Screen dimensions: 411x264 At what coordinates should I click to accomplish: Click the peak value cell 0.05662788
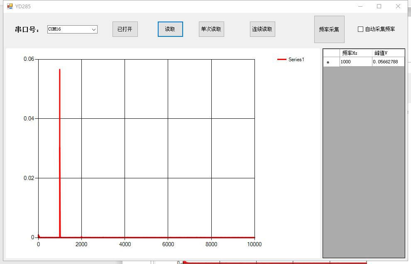click(388, 62)
